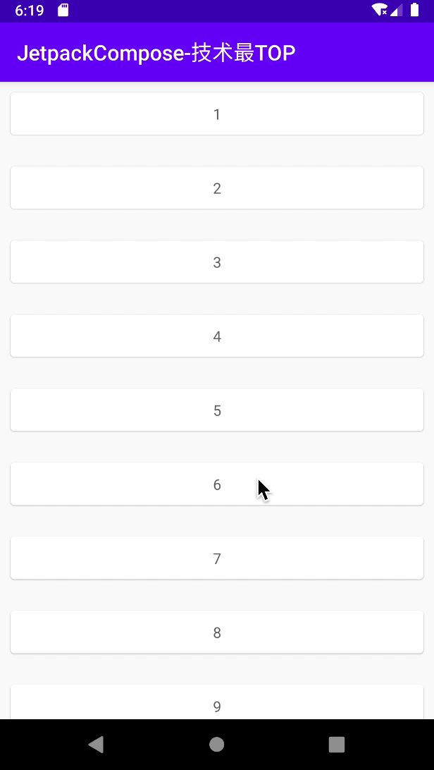Tap the Back navigation triangle
The height and width of the screenshot is (770, 434).
point(97,744)
